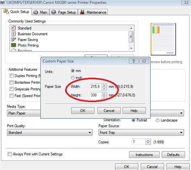Choose the Paper Saving list entry text
This screenshot has height=170, width=191.
click(28, 39)
